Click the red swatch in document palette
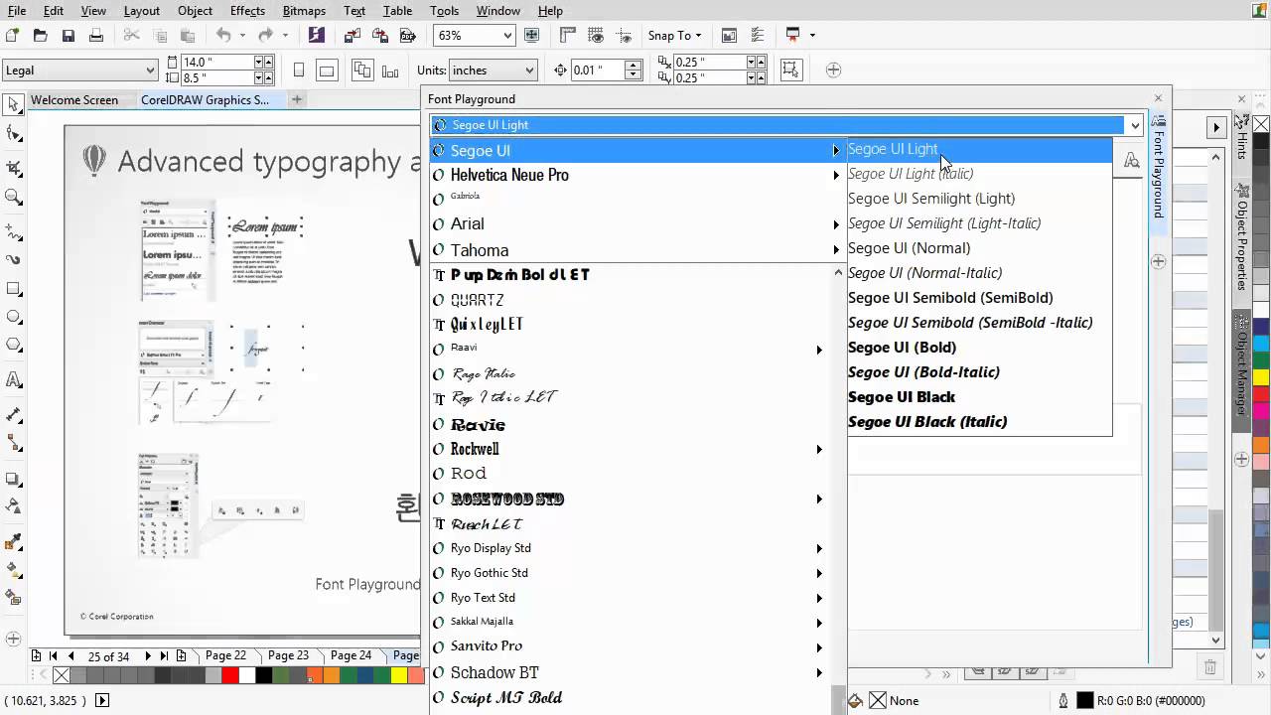Viewport: 1271px width, 715px height. (x=229, y=676)
